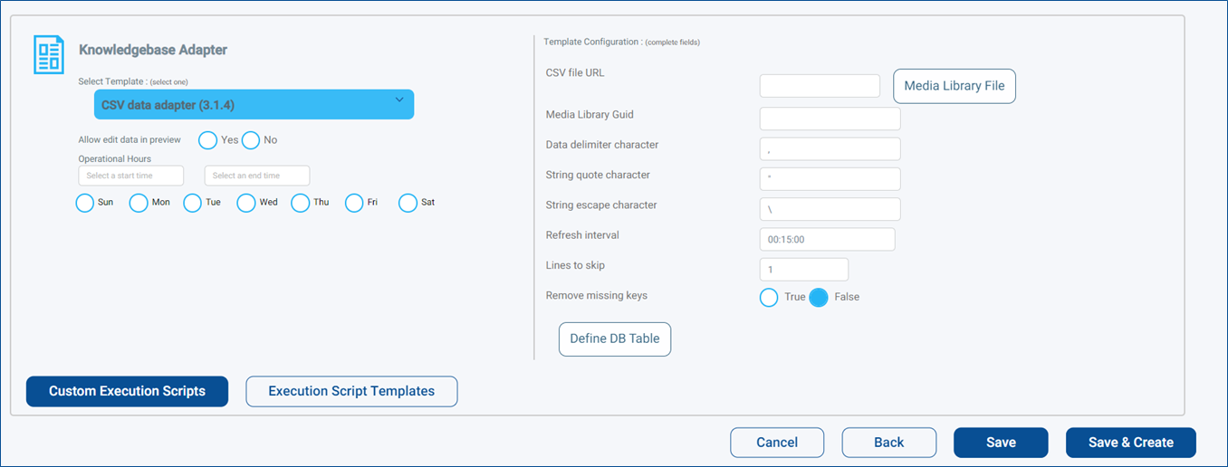Select Yes for allow edit data
This screenshot has width=1228, height=467.
tap(207, 140)
